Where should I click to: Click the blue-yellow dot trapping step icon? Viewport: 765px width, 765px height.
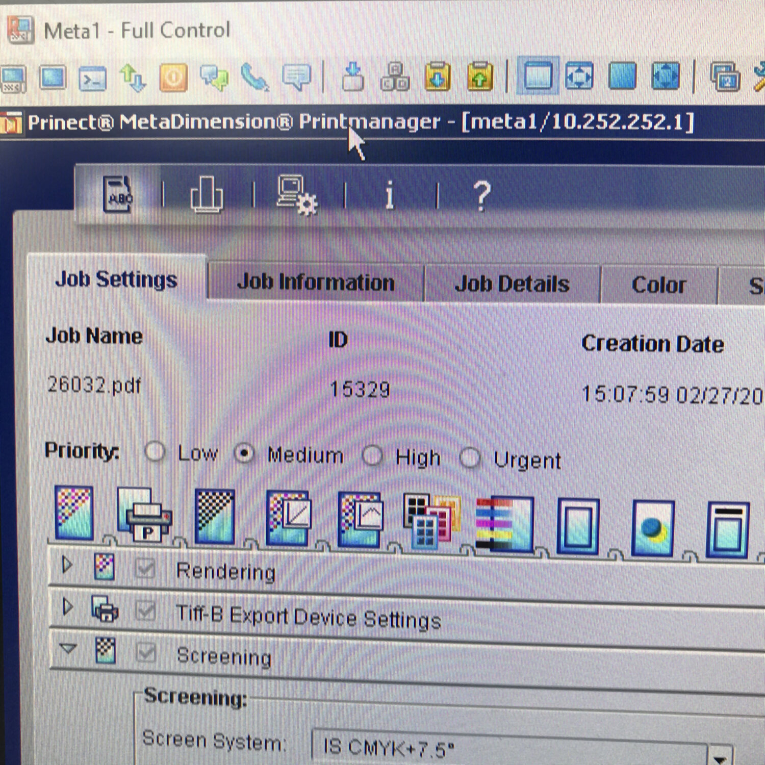pyautogui.click(x=653, y=528)
